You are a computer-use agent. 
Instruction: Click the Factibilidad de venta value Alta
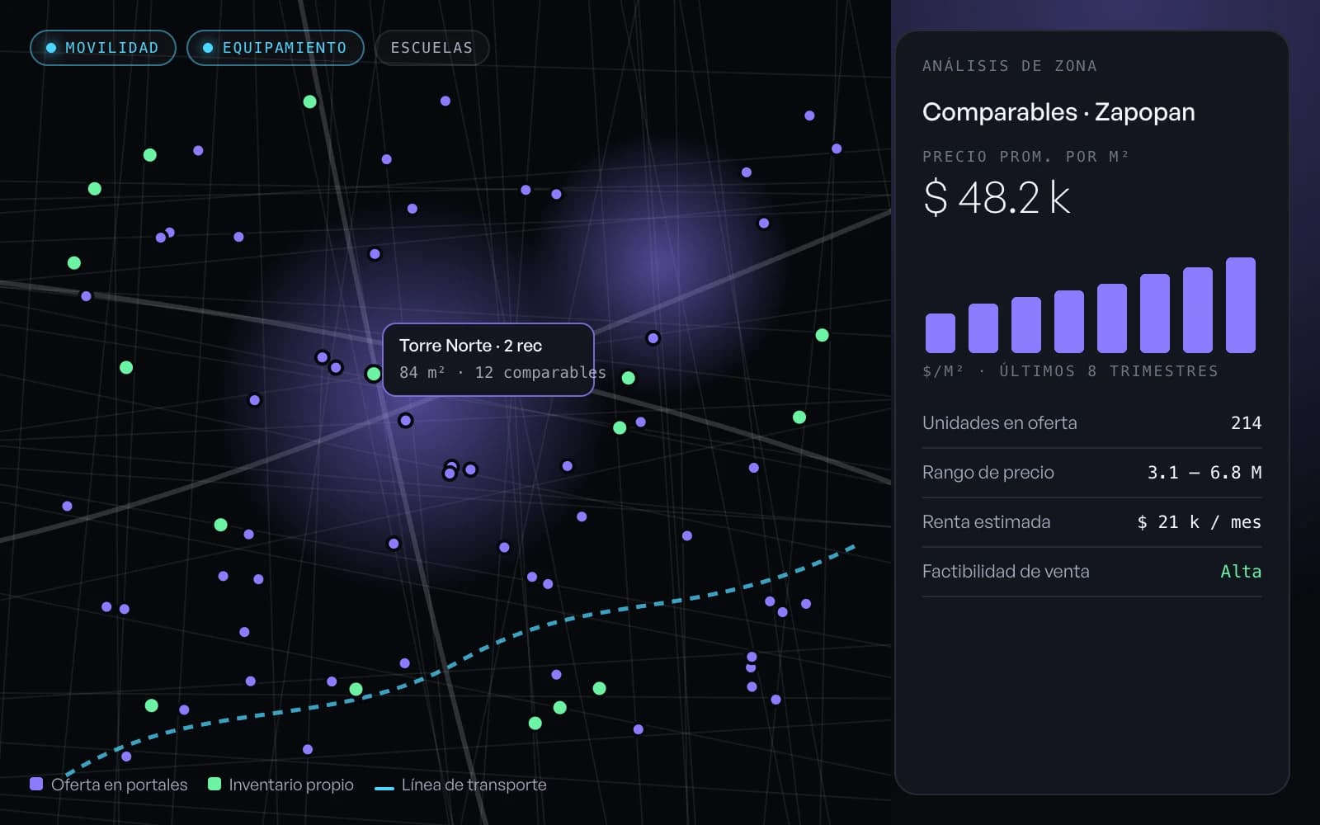point(1241,572)
